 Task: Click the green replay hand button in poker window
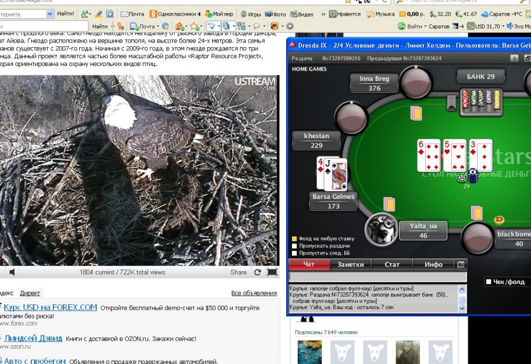coord(514,58)
